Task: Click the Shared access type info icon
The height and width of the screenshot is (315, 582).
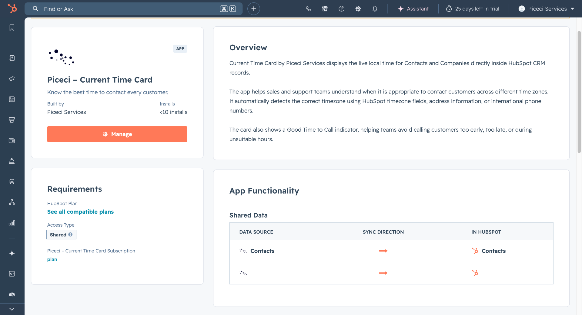Action: (x=70, y=235)
